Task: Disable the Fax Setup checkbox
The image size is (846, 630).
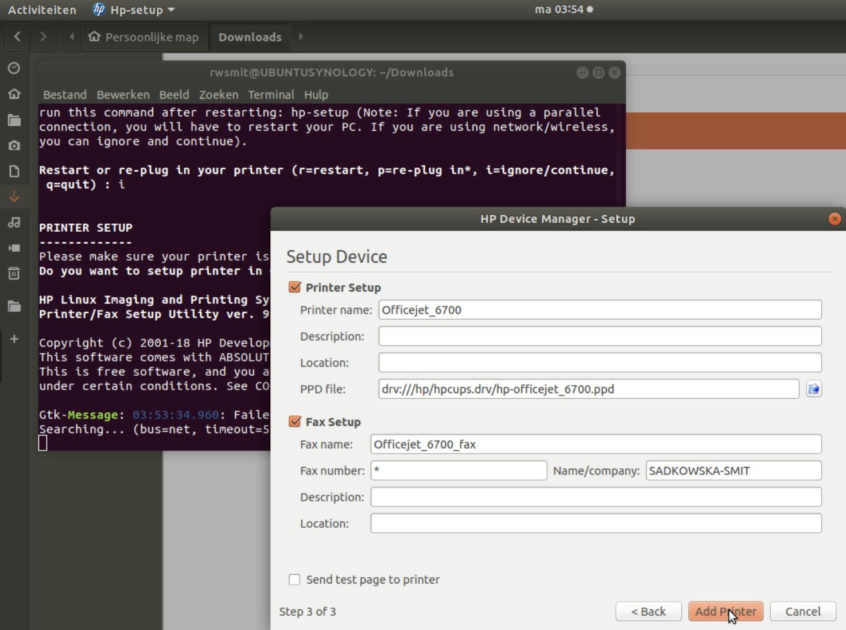Action: pos(295,422)
